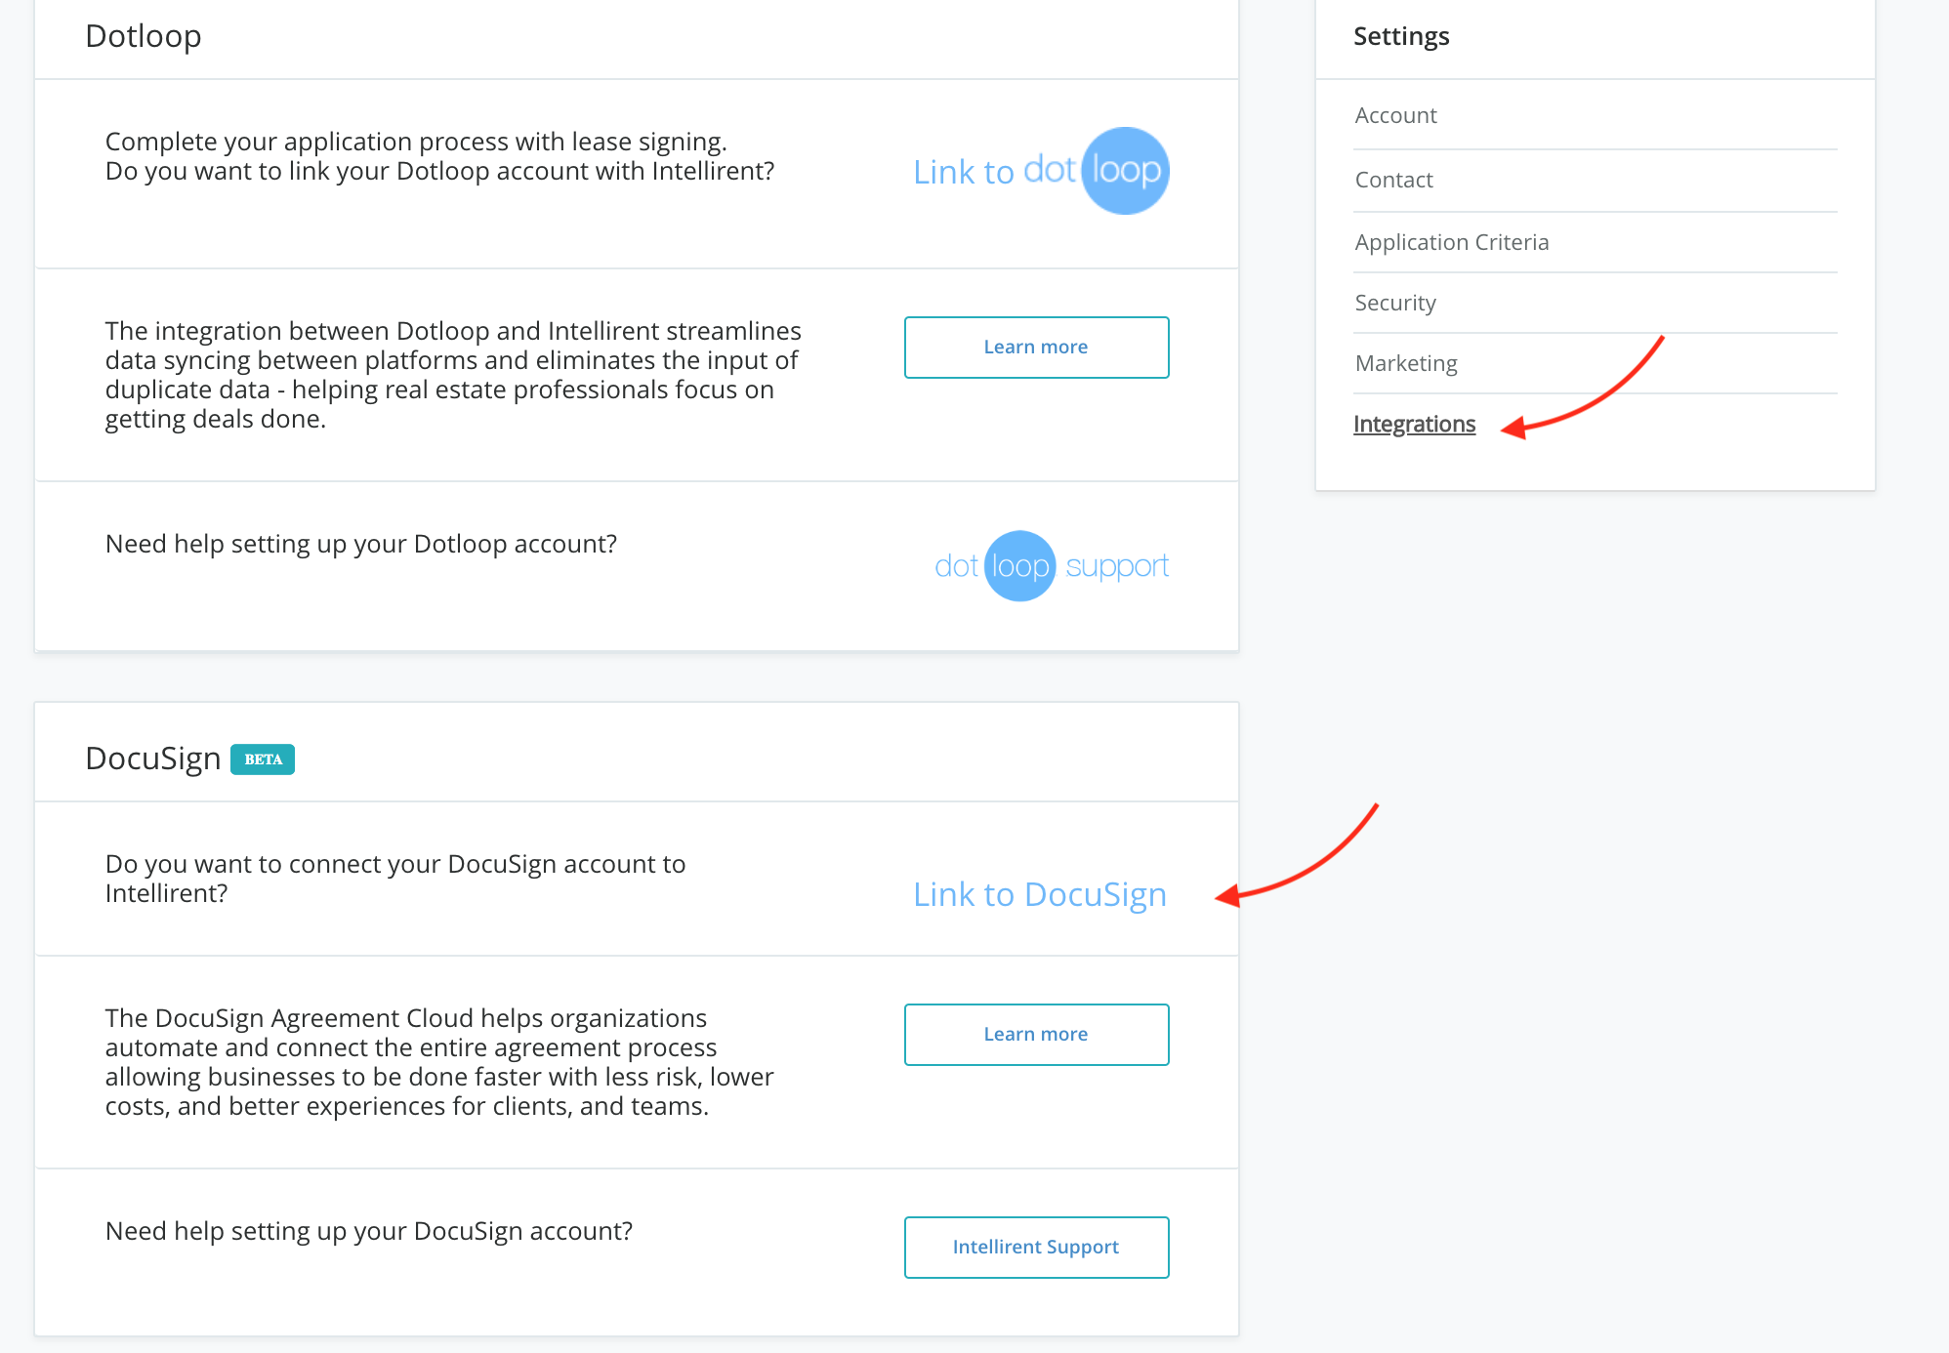1949x1353 pixels.
Task: Click the Dotloop section heading
Action: pyautogui.click(x=144, y=36)
